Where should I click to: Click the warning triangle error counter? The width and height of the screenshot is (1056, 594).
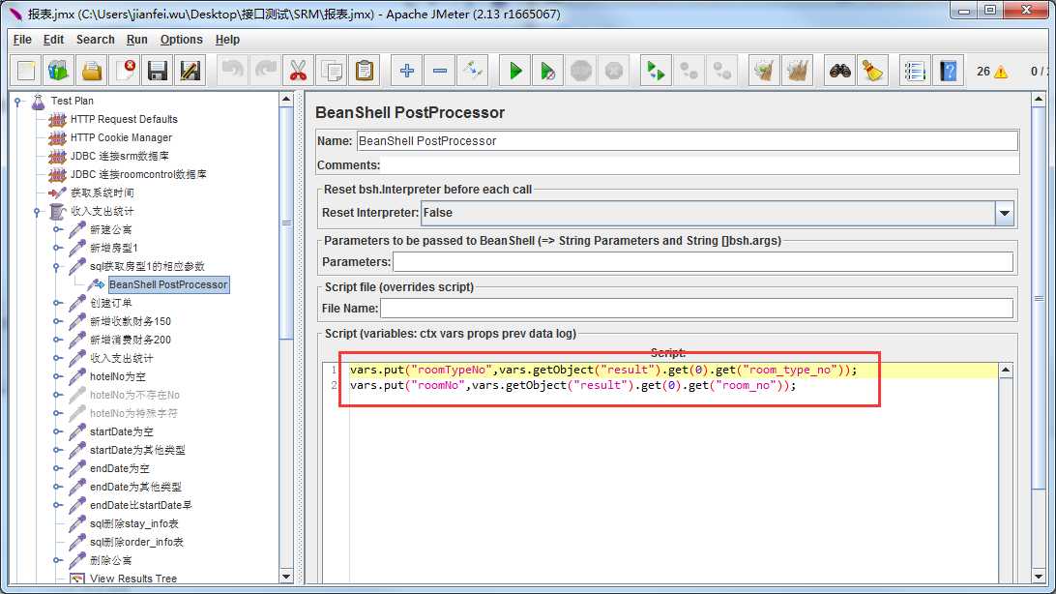pos(1000,72)
